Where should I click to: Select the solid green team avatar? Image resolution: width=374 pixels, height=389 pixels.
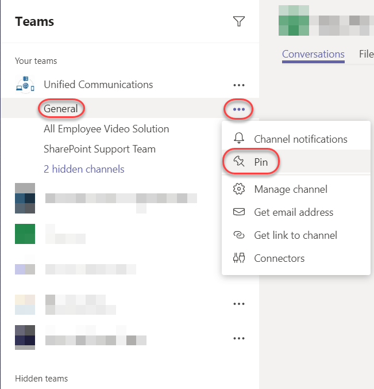pyautogui.click(x=25, y=234)
